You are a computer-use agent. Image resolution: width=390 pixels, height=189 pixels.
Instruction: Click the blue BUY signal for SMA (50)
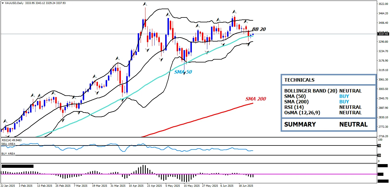344,96
